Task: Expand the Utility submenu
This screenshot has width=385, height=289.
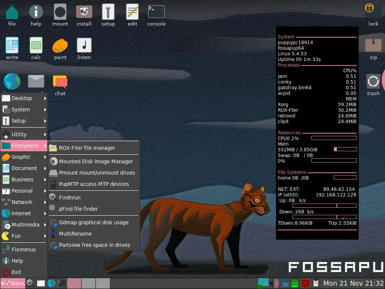Action: [24, 134]
